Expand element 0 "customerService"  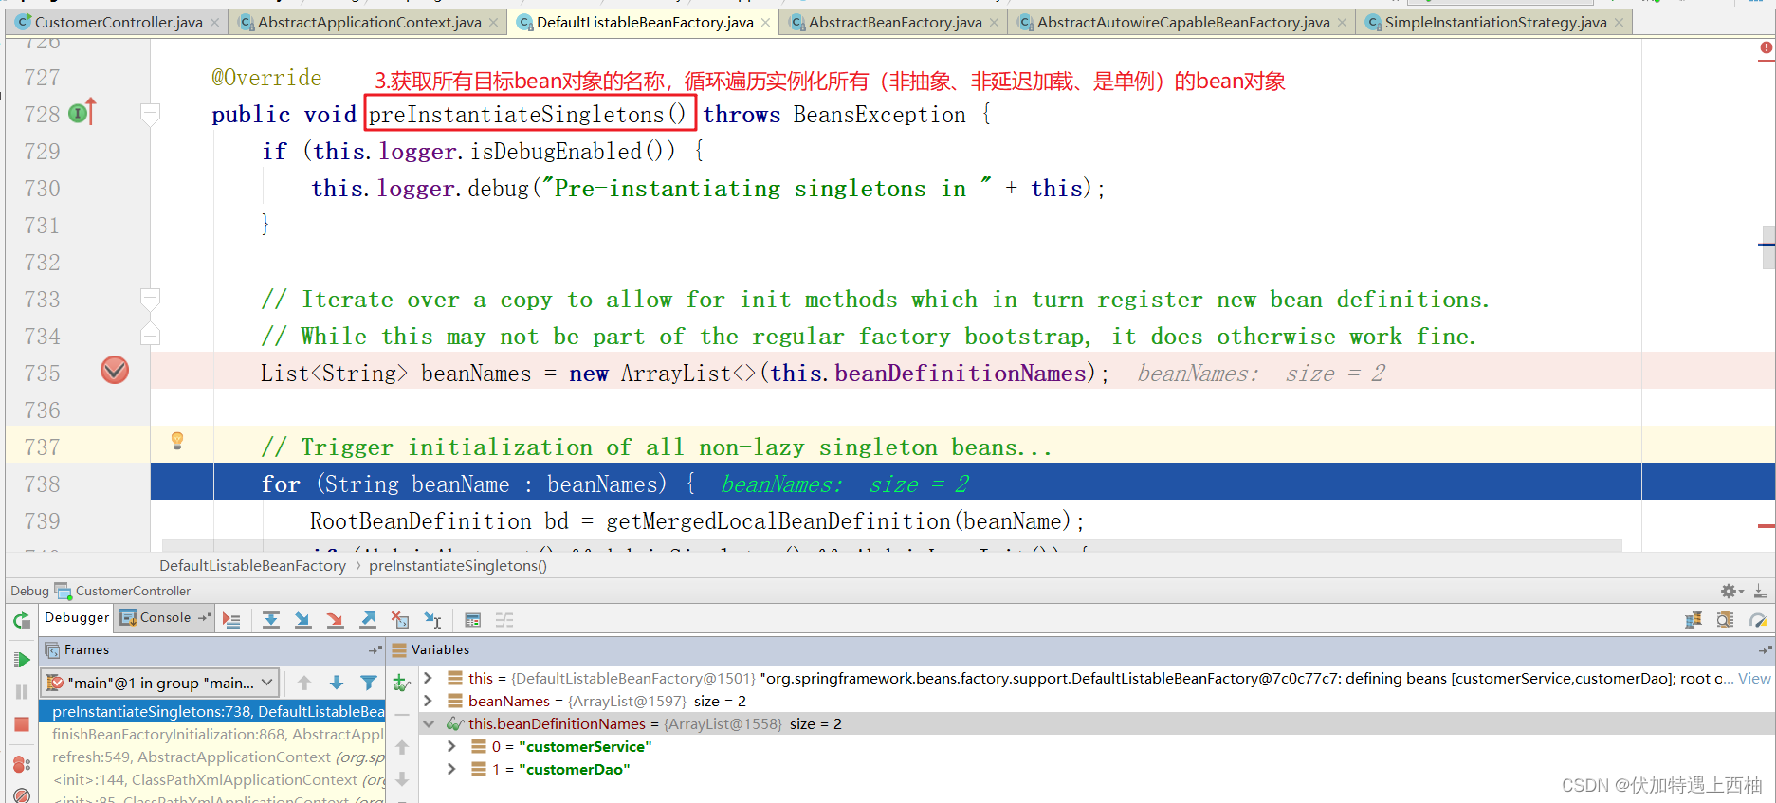tap(452, 746)
